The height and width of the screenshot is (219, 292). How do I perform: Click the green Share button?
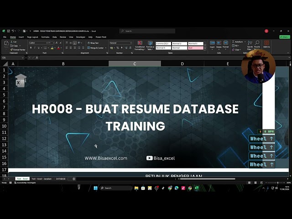(285, 37)
